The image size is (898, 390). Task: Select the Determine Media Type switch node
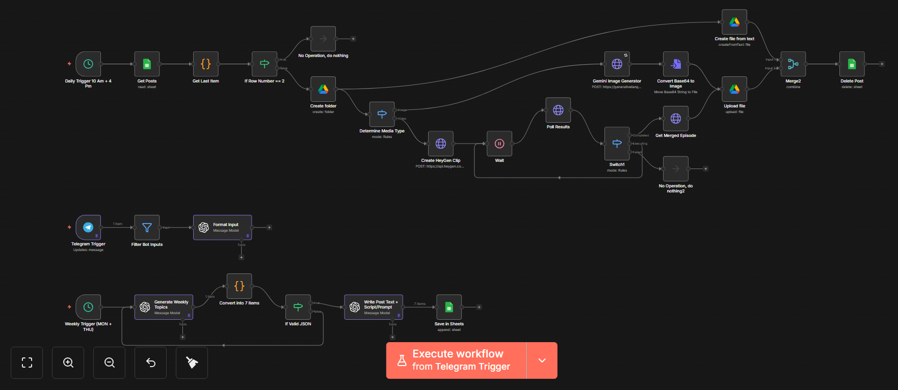[x=382, y=114]
